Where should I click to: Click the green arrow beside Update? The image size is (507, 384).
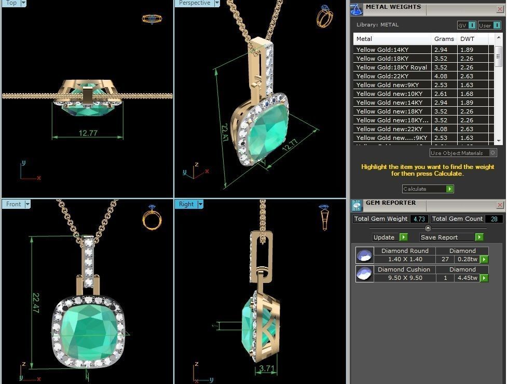[403, 237]
